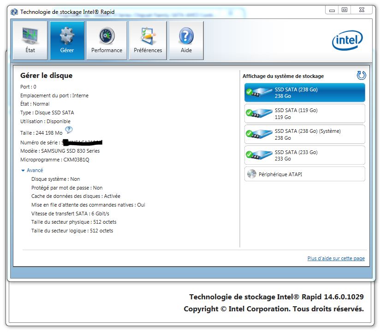The image size is (380, 333).
Task: Select the SSD SATA (119 Go) disk
Action: 305,113
